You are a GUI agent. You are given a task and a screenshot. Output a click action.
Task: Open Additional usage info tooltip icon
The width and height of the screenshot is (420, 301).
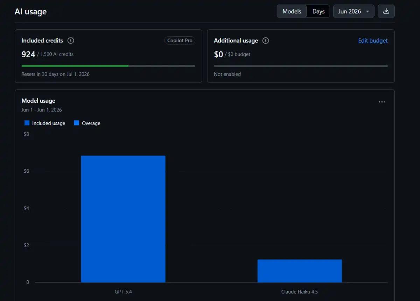[x=266, y=41]
